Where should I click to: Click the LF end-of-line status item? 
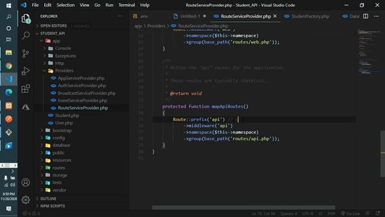pos(320,213)
